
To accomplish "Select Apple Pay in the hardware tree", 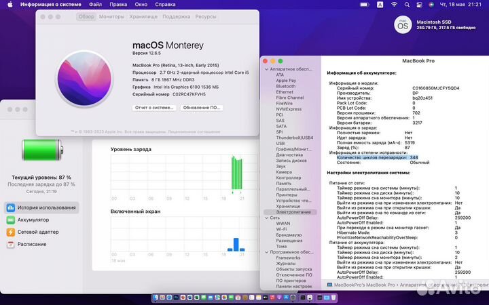I will [286, 80].
